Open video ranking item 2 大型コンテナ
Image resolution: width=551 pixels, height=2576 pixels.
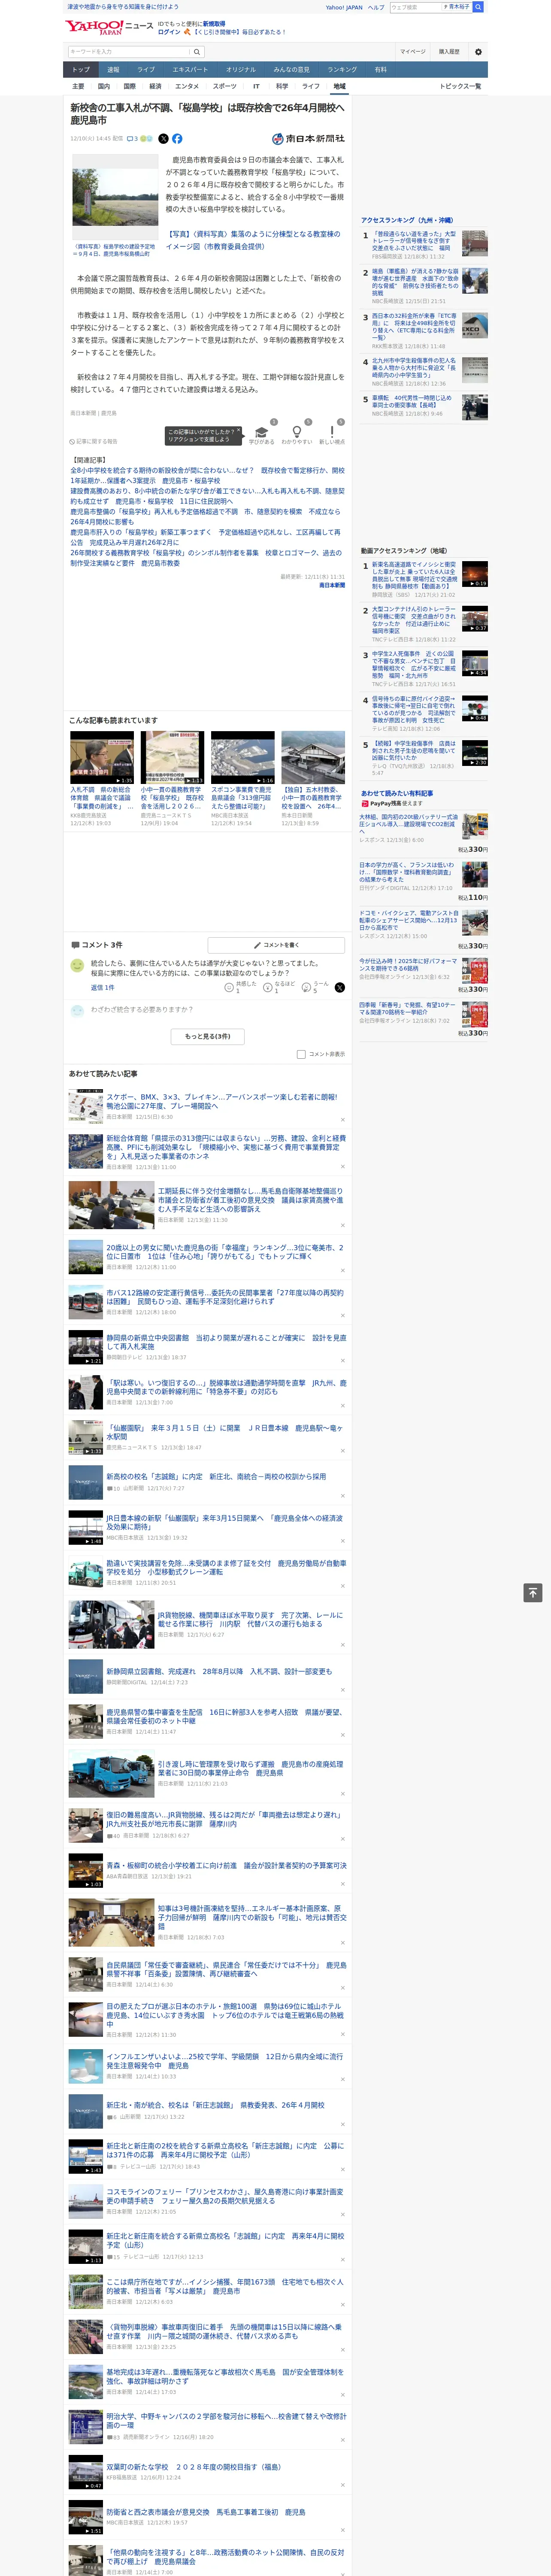pos(415,620)
